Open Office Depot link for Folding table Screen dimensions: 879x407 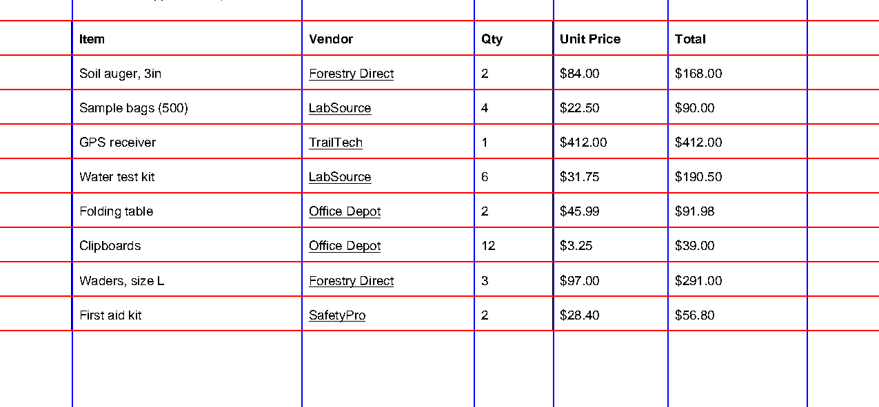coord(345,211)
